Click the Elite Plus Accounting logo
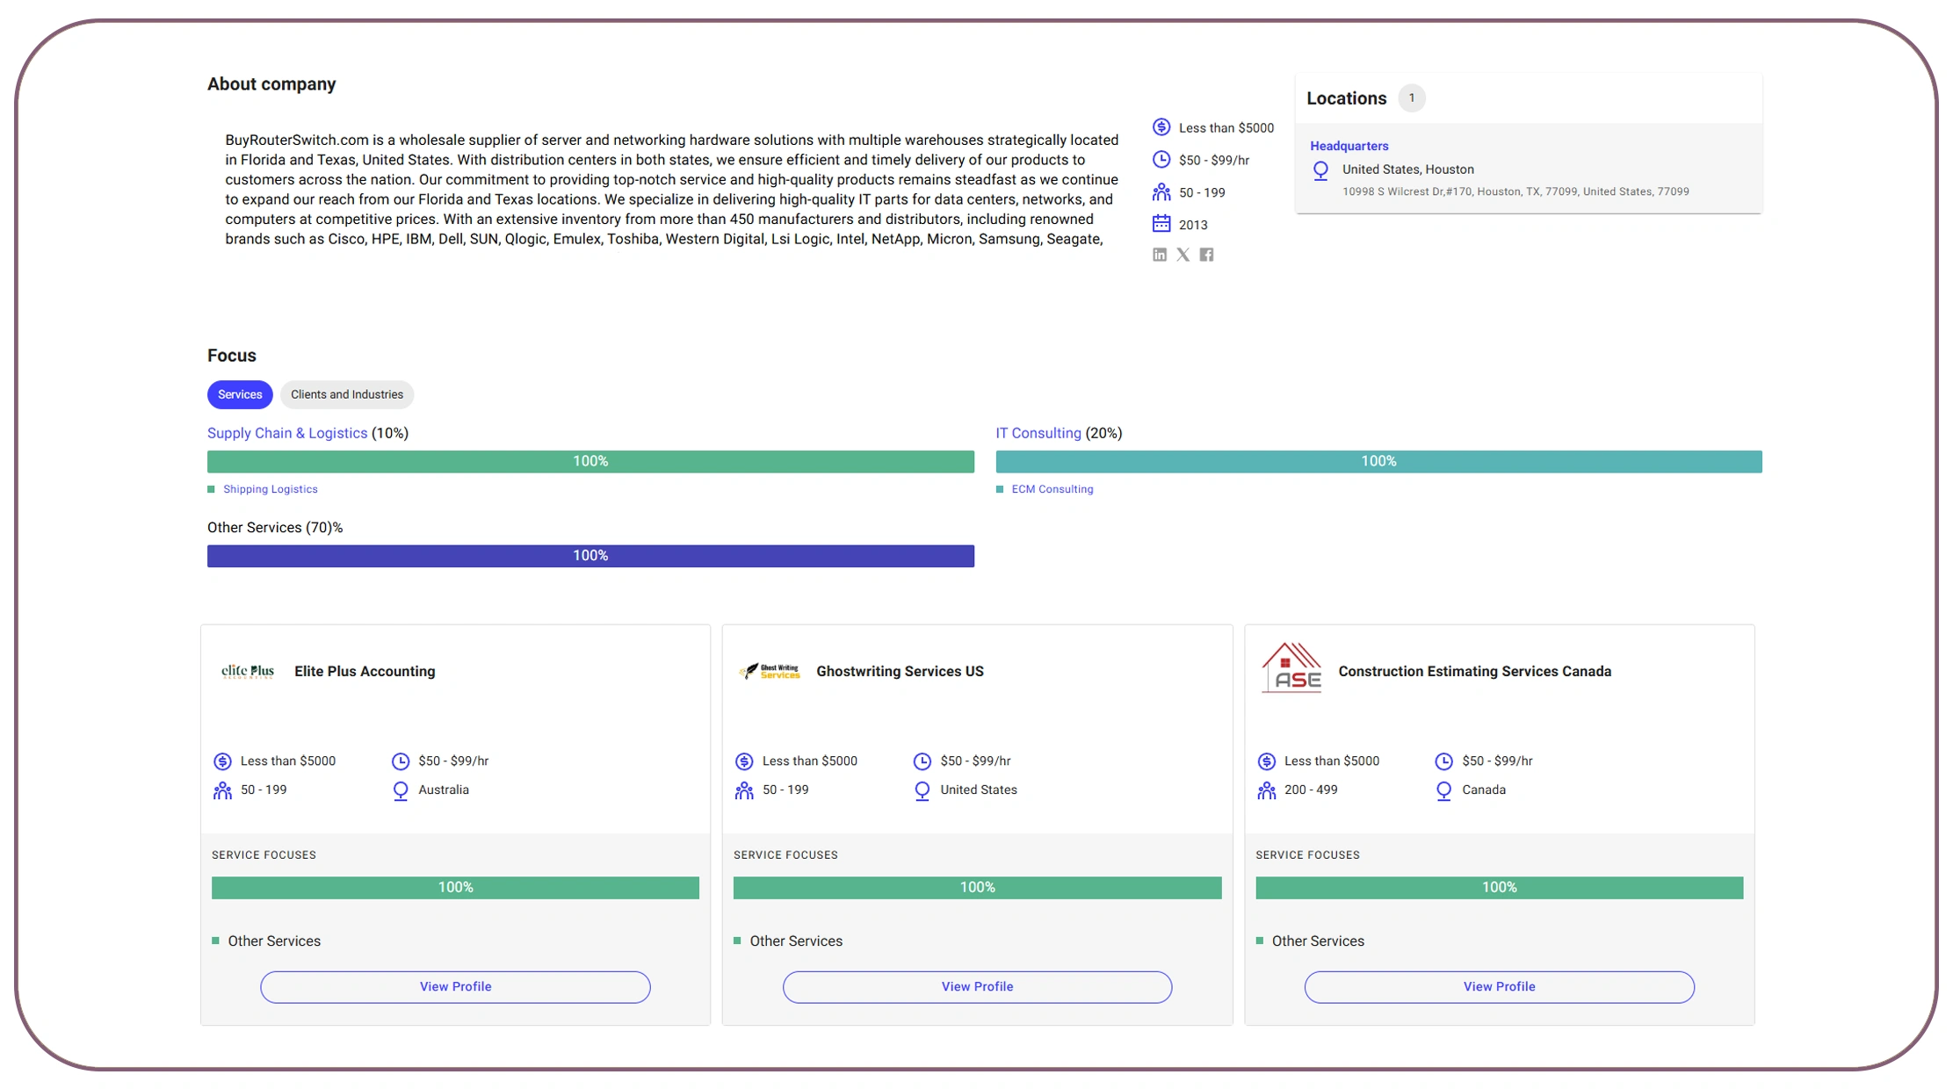The width and height of the screenshot is (1953, 1089). click(x=248, y=672)
